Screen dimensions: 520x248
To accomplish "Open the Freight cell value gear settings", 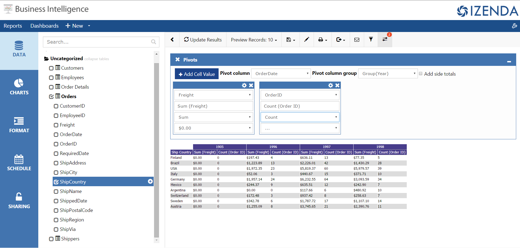I will (x=244, y=85).
